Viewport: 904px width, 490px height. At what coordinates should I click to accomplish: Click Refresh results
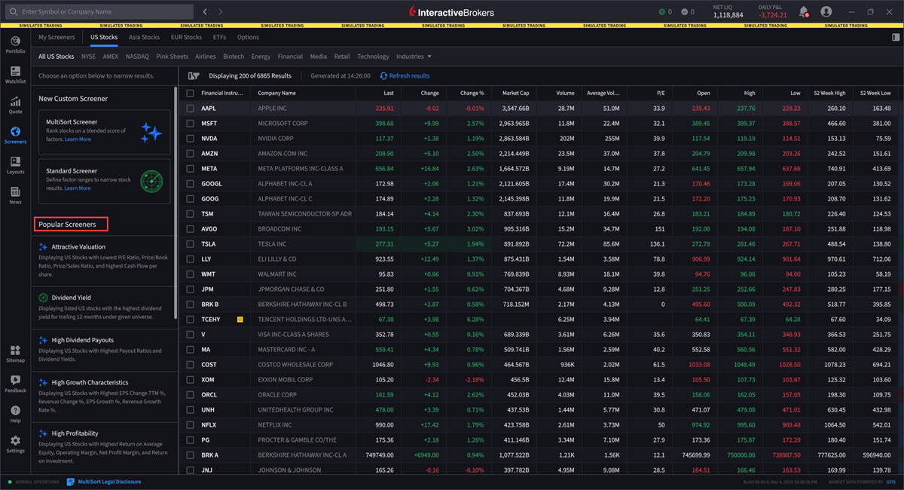(405, 75)
